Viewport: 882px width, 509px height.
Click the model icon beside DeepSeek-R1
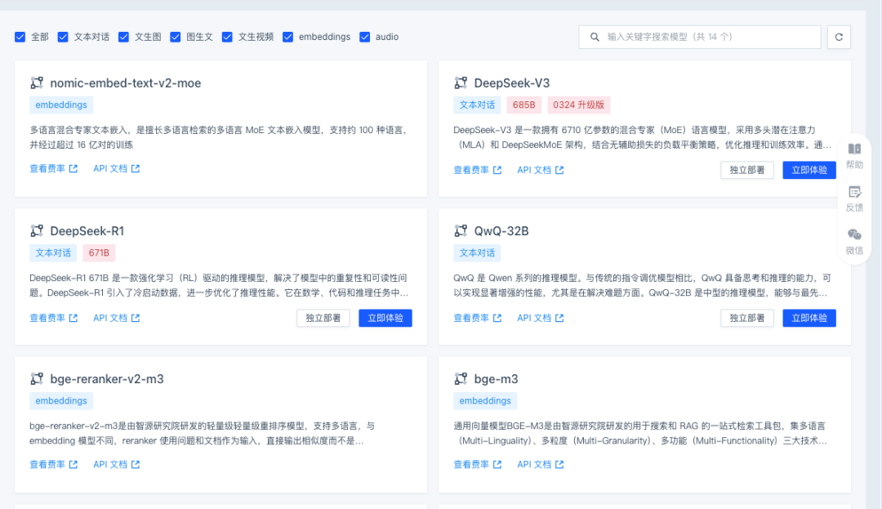37,231
